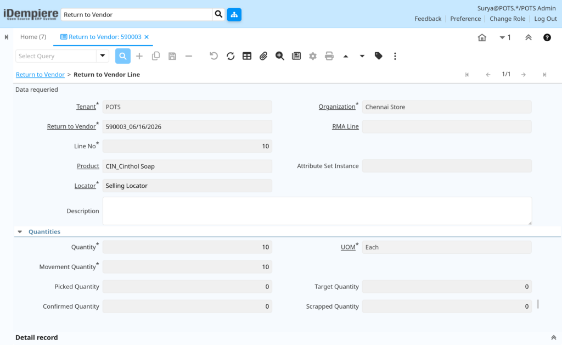Screen dimensions: 562x345
Task: Click the Home house icon
Action: coord(482,37)
